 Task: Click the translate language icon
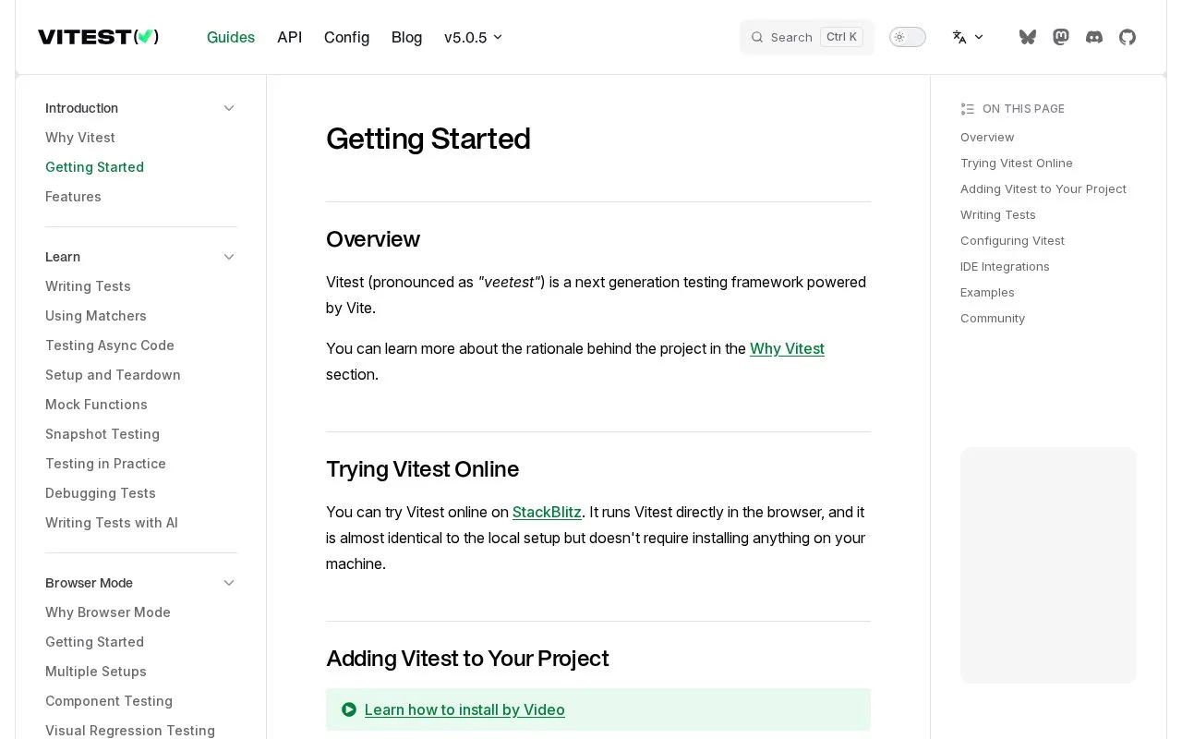tap(959, 37)
